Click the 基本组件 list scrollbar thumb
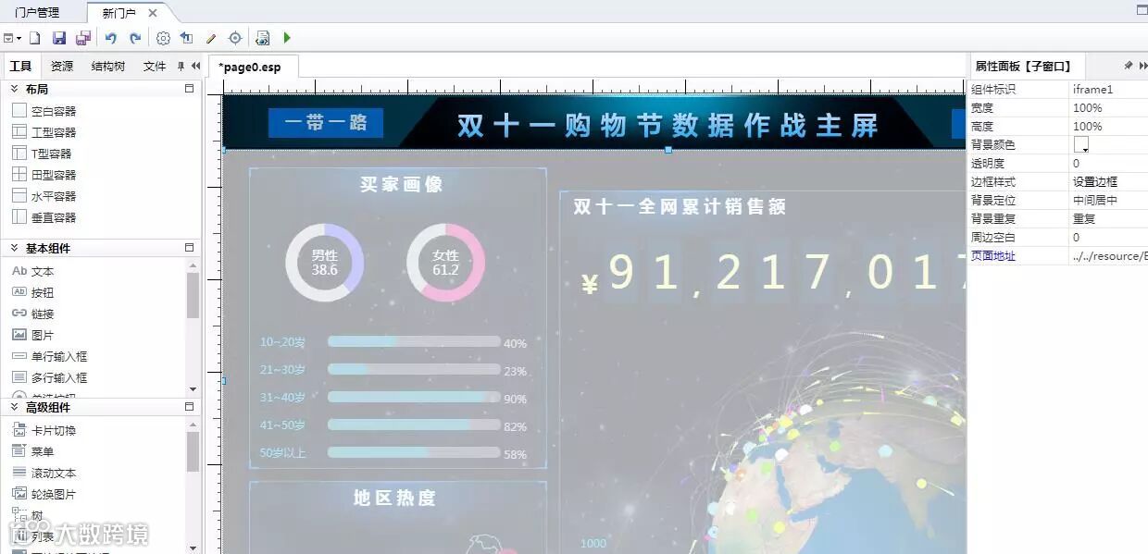The image size is (1148, 554). tap(193, 295)
